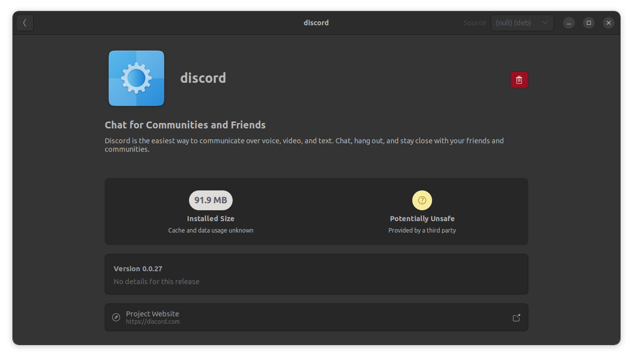This screenshot has height=359, width=633.
Task: Select the Potentially Unsafe safety panel
Action: [x=422, y=212]
